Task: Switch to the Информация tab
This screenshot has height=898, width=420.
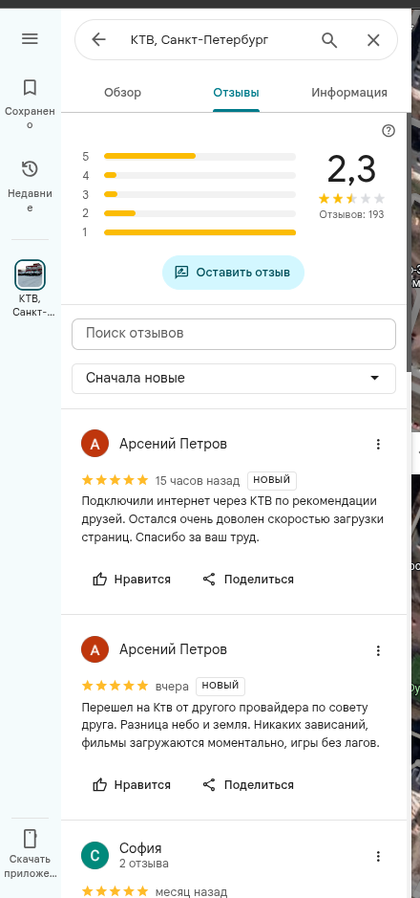Action: [x=349, y=93]
